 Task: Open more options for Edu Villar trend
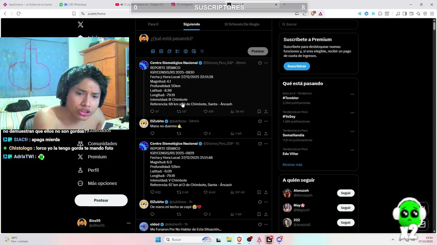[352, 150]
